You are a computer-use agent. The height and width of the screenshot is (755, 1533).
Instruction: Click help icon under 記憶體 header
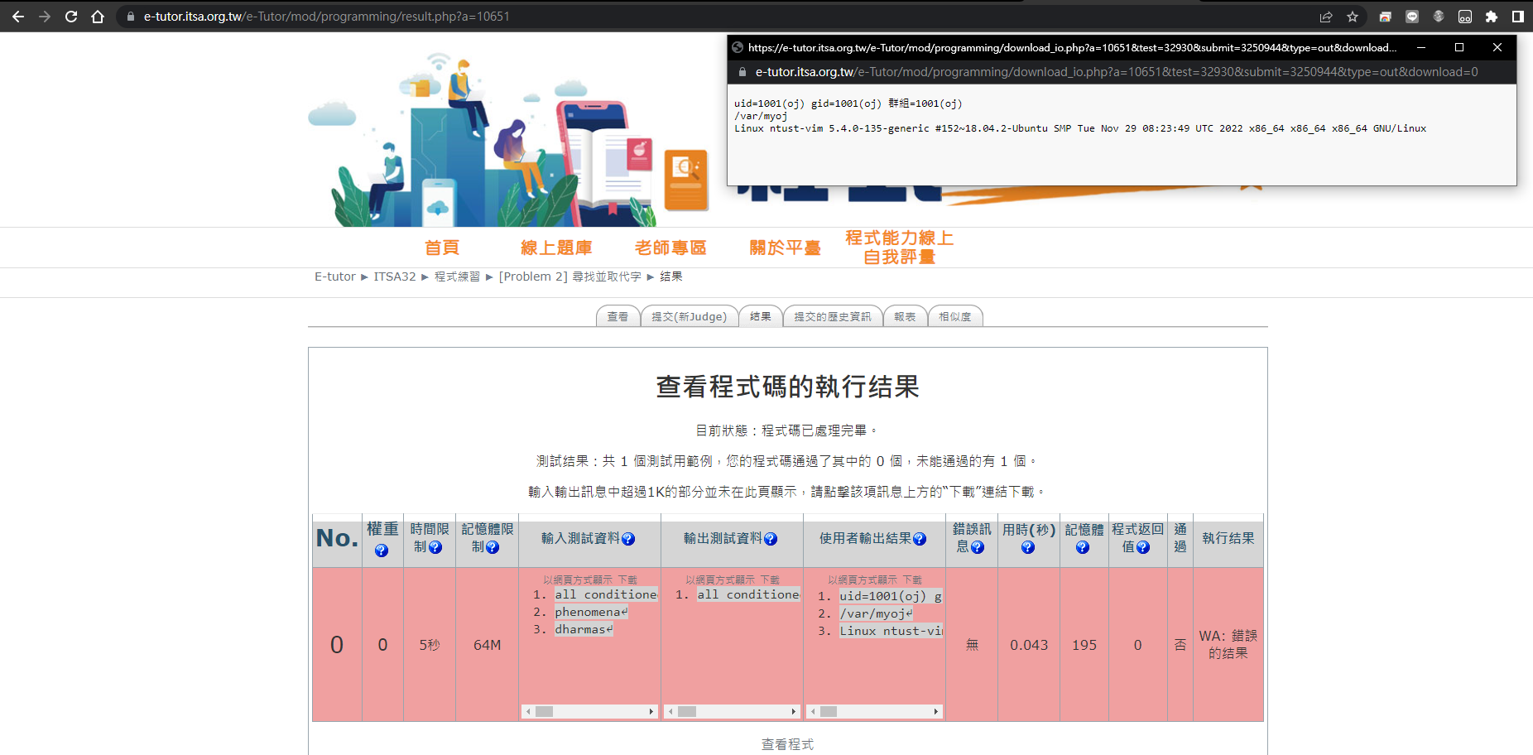1083,547
